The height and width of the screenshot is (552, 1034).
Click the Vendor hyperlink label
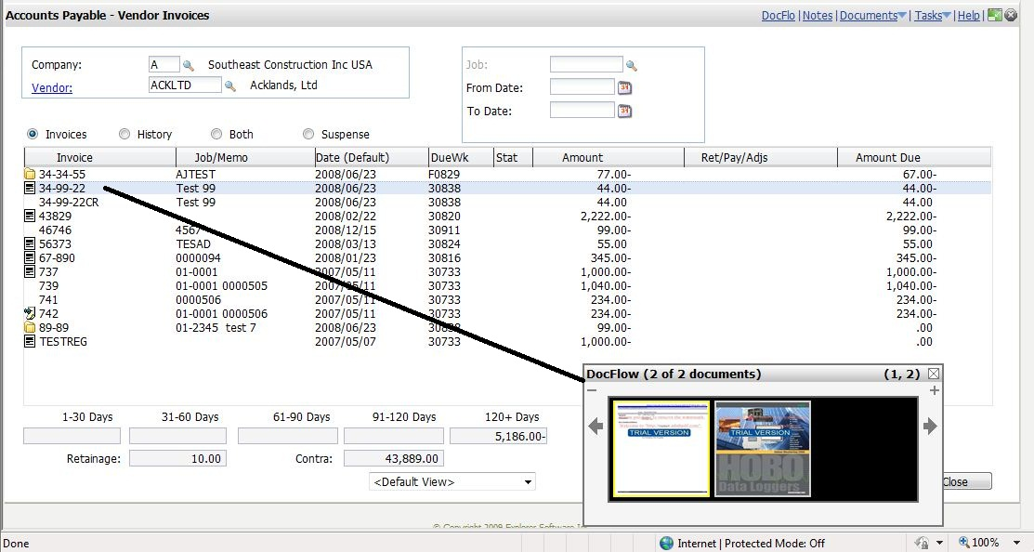coord(51,87)
